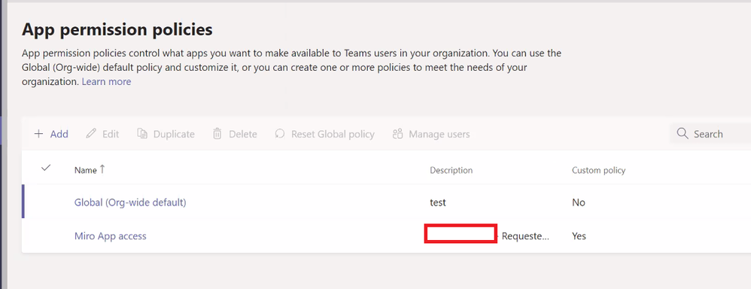Click the trash can Delete icon
This screenshot has height=289, width=751.
pyautogui.click(x=217, y=134)
